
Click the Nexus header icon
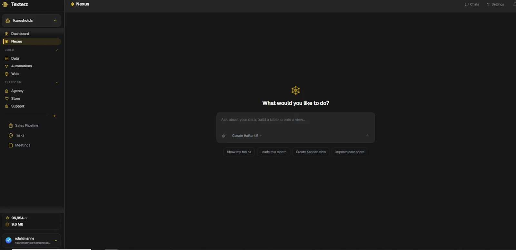[72, 4]
